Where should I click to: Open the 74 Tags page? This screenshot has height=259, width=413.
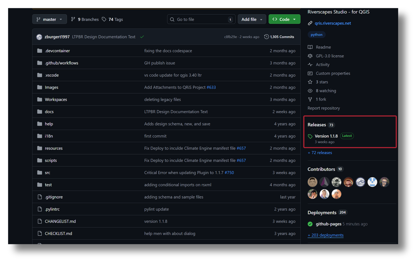click(113, 19)
